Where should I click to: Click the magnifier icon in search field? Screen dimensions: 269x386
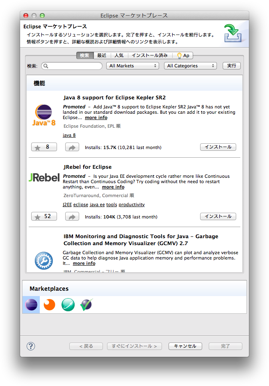[46, 66]
